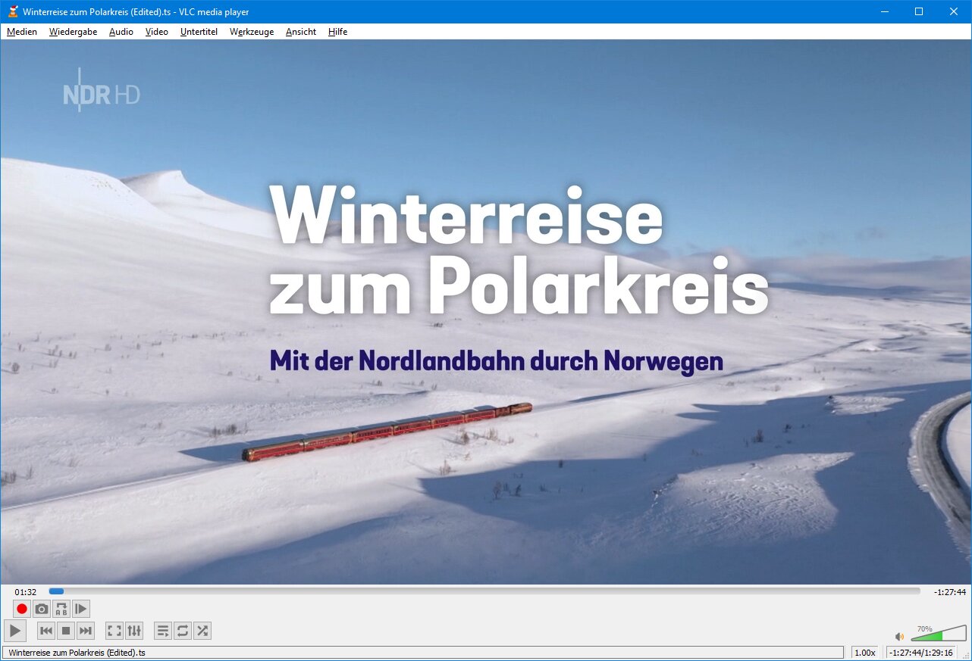Expand the Werkzeuge menu
Image resolution: width=972 pixels, height=661 pixels.
point(252,32)
